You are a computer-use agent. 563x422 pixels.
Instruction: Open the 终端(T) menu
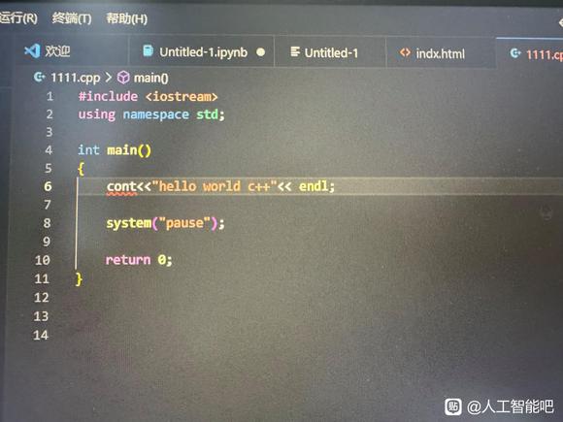click(72, 17)
